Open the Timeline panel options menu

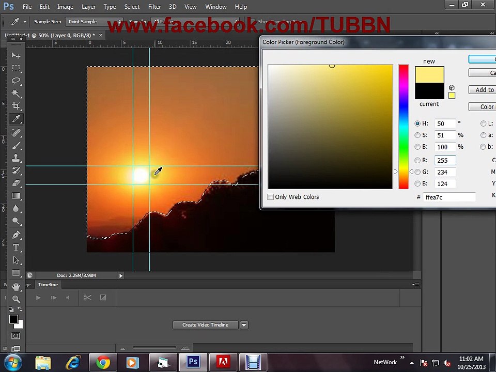(x=415, y=284)
